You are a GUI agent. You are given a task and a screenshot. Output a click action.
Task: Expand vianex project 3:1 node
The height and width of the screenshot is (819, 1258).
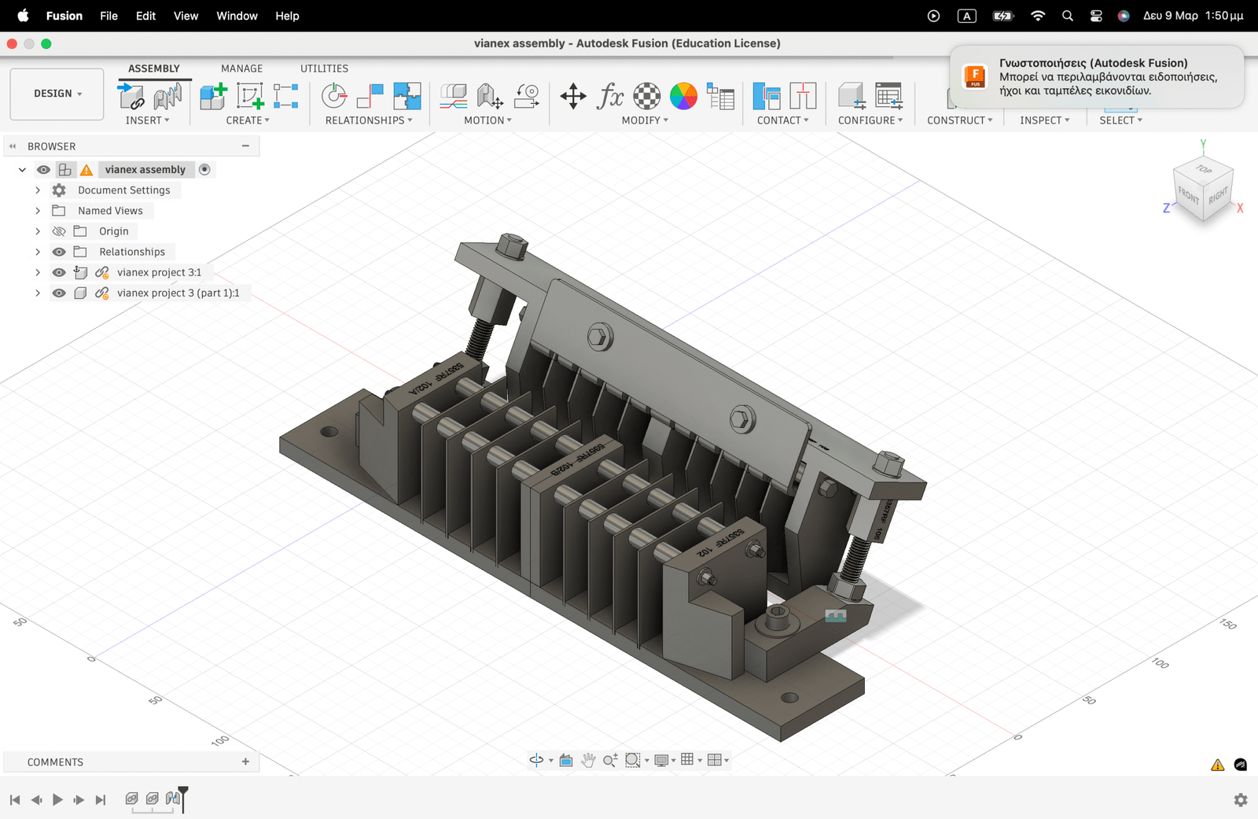38,272
